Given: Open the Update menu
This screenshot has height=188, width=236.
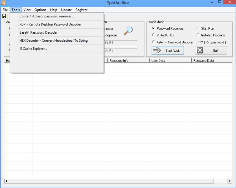Looking at the screenshot, I should (x=66, y=10).
